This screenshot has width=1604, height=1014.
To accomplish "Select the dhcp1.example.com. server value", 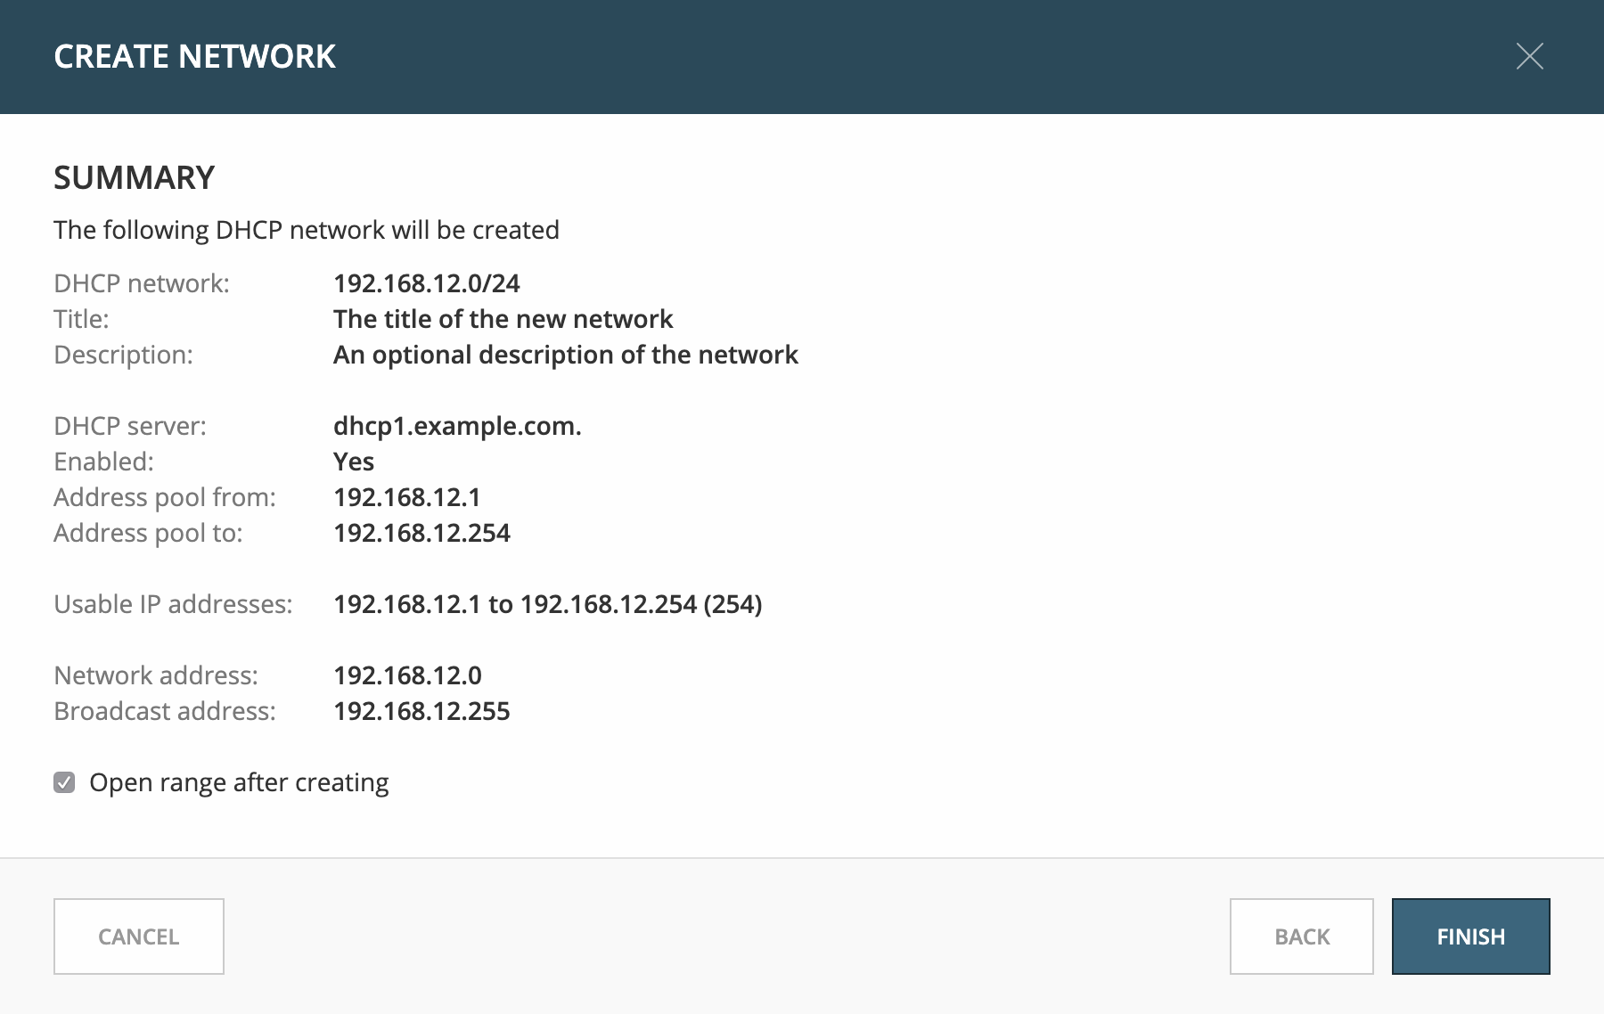I will point(457,426).
